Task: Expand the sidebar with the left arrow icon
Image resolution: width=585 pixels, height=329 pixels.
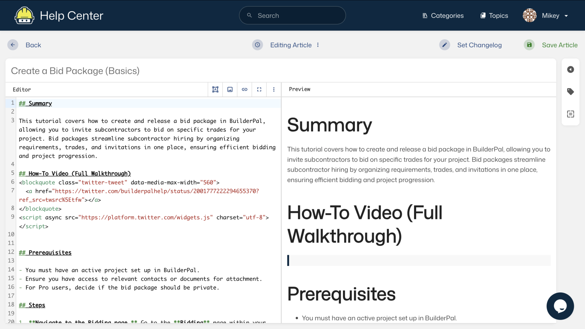Action: [x=570, y=70]
